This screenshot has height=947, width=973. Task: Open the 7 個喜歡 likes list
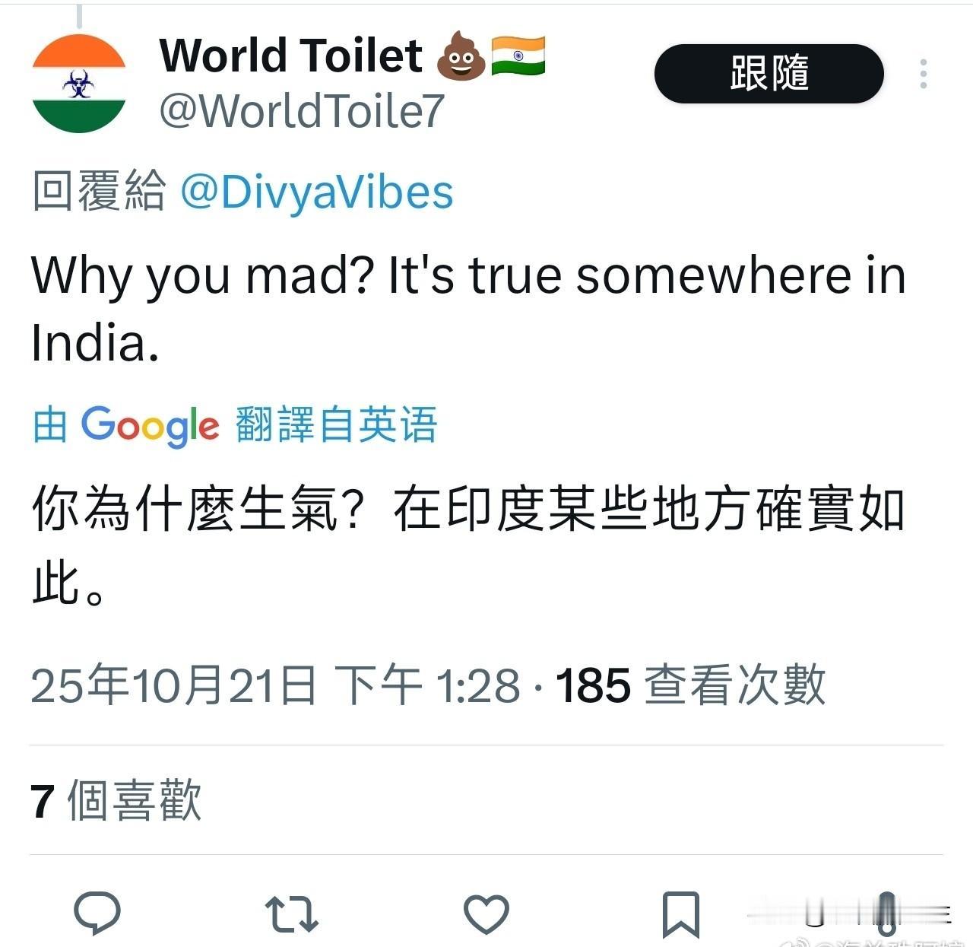116,800
